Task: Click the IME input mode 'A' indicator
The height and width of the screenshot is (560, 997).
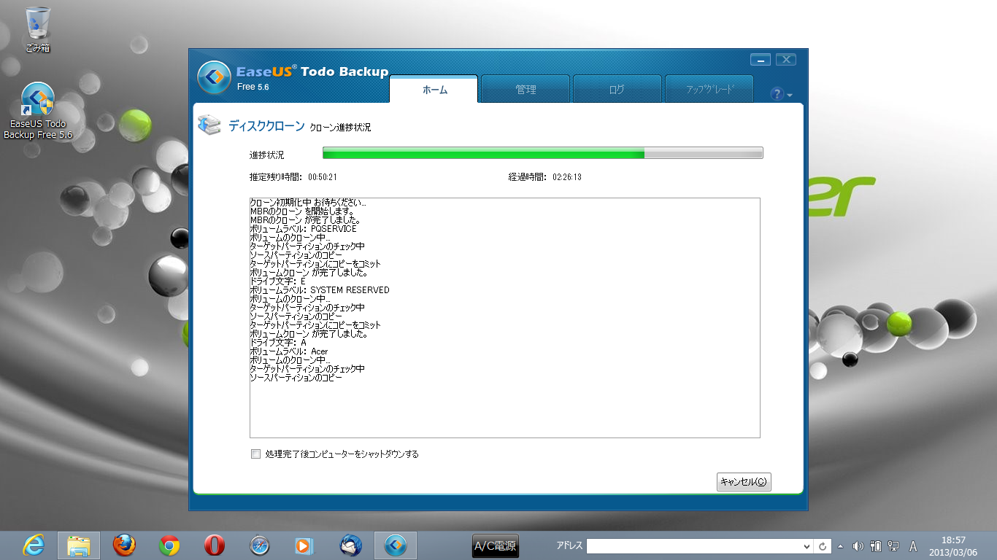Action: pos(913,546)
